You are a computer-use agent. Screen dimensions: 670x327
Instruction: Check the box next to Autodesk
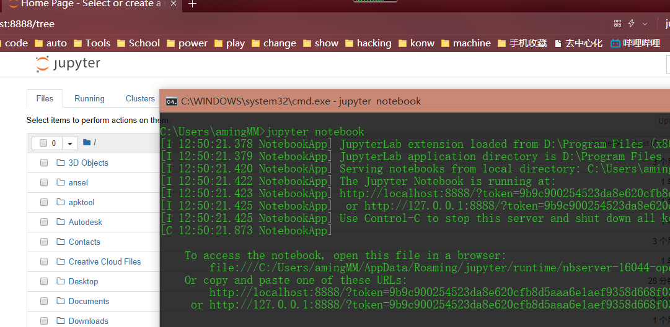43,222
